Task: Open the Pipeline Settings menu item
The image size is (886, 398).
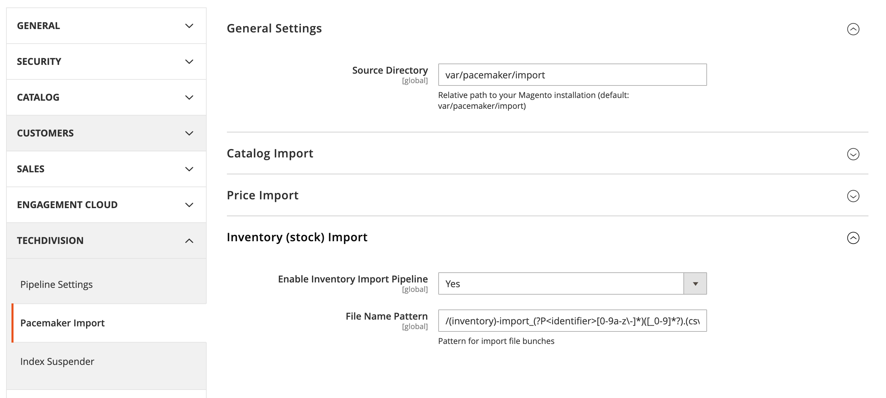Action: tap(56, 284)
